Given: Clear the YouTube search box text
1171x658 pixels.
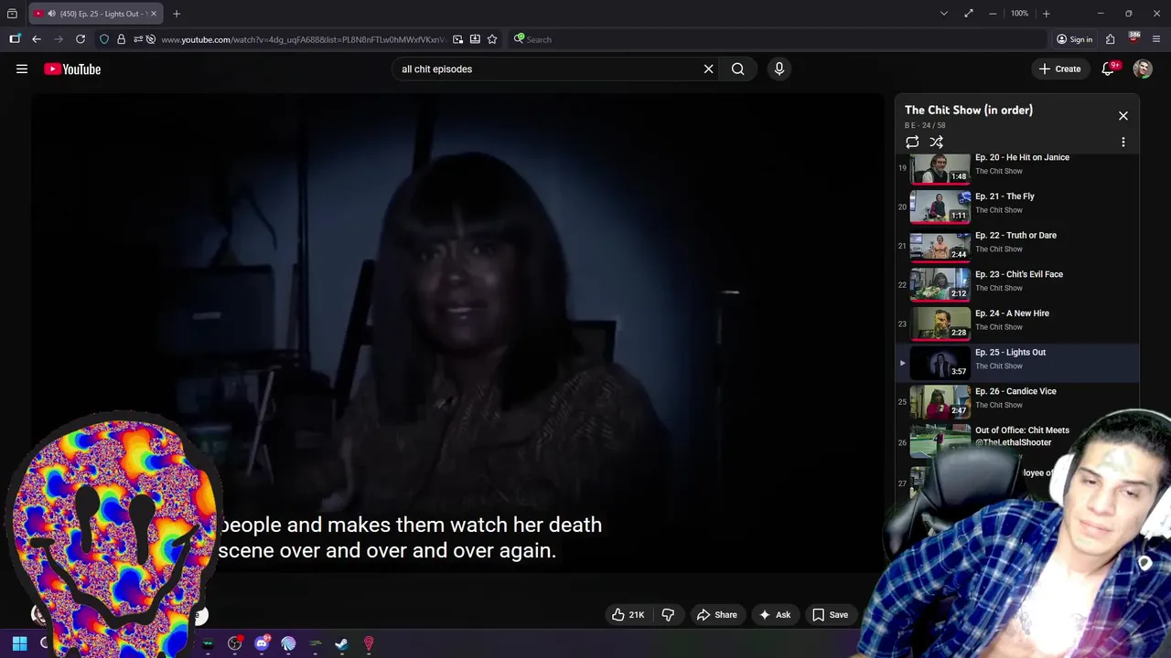Looking at the screenshot, I should tap(708, 69).
